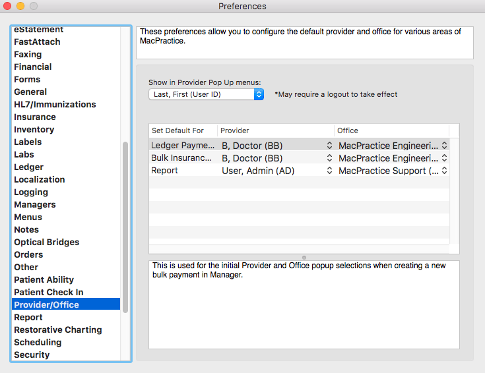Go to Localization preferences
Screen dimensions: 485x373
[40, 179]
